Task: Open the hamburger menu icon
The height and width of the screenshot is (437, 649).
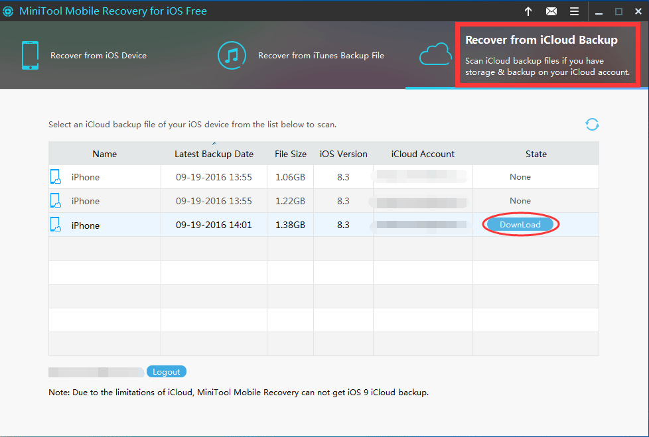Action: (574, 11)
